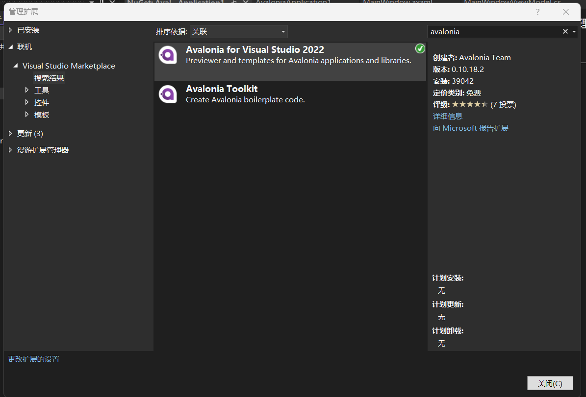This screenshot has width=586, height=397.
Task: Open the 排序依据 sort combo box
Action: pyautogui.click(x=239, y=31)
